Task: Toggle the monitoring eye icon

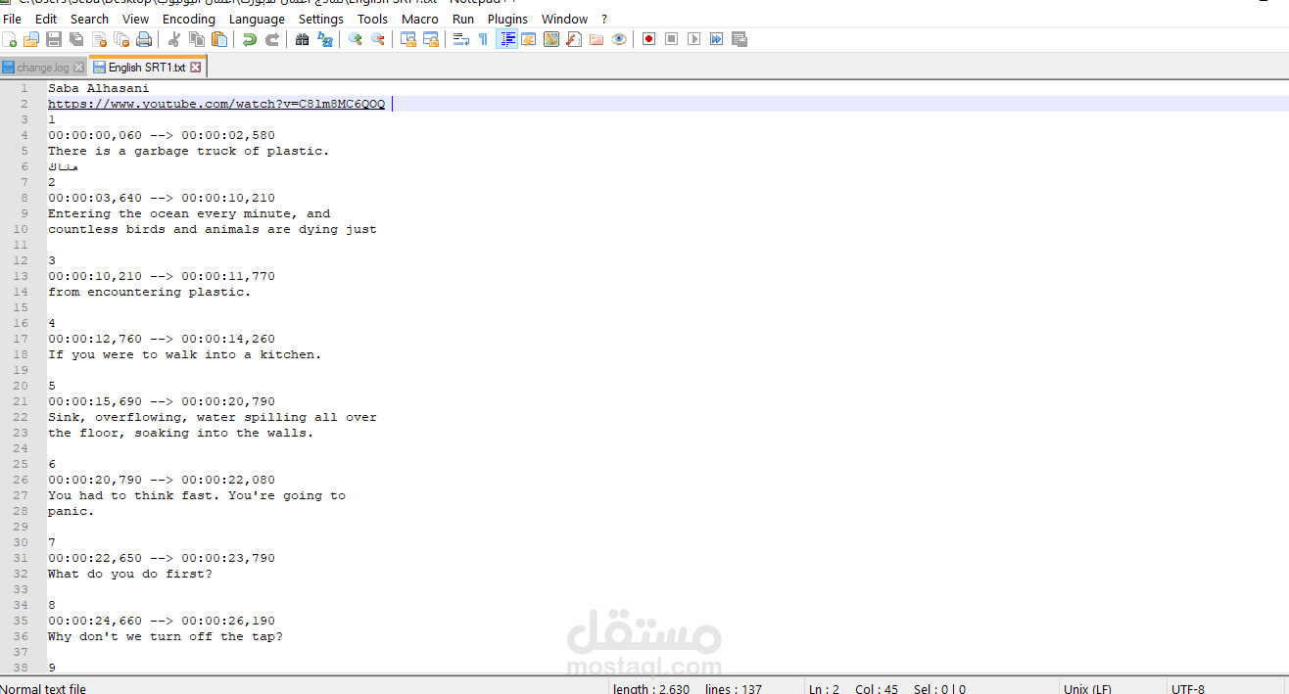Action: [x=619, y=39]
